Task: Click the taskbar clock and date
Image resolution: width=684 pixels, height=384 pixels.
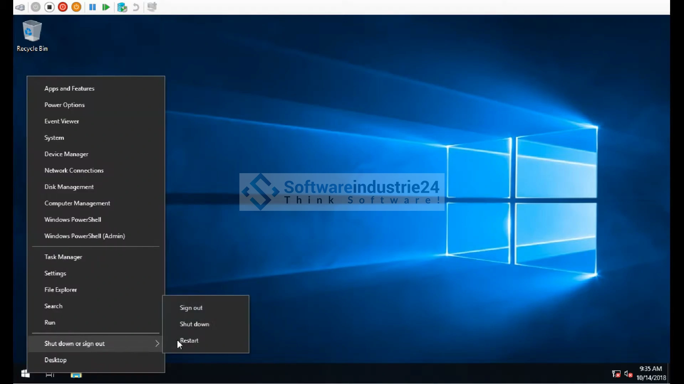Action: (x=651, y=373)
